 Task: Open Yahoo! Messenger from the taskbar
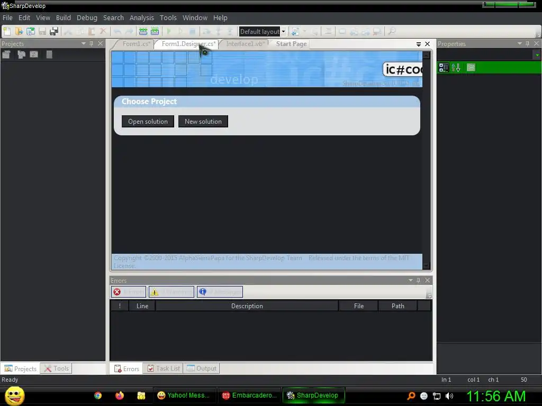184,395
